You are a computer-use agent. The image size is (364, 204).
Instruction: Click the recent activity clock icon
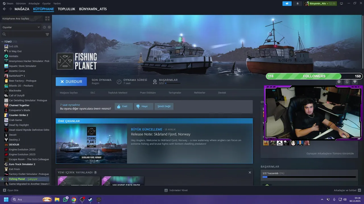pyautogui.click(x=44, y=27)
